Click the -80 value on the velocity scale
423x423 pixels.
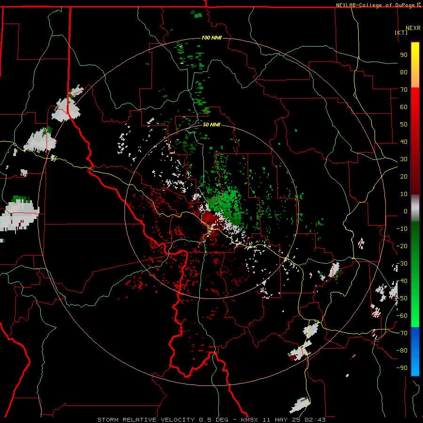402,351
